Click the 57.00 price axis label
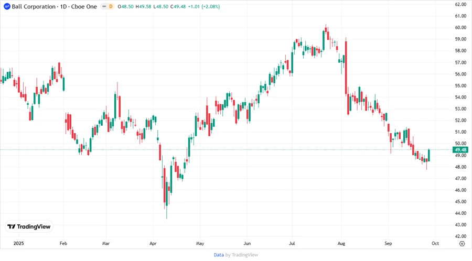This screenshot has width=472, height=261. pos(460,62)
